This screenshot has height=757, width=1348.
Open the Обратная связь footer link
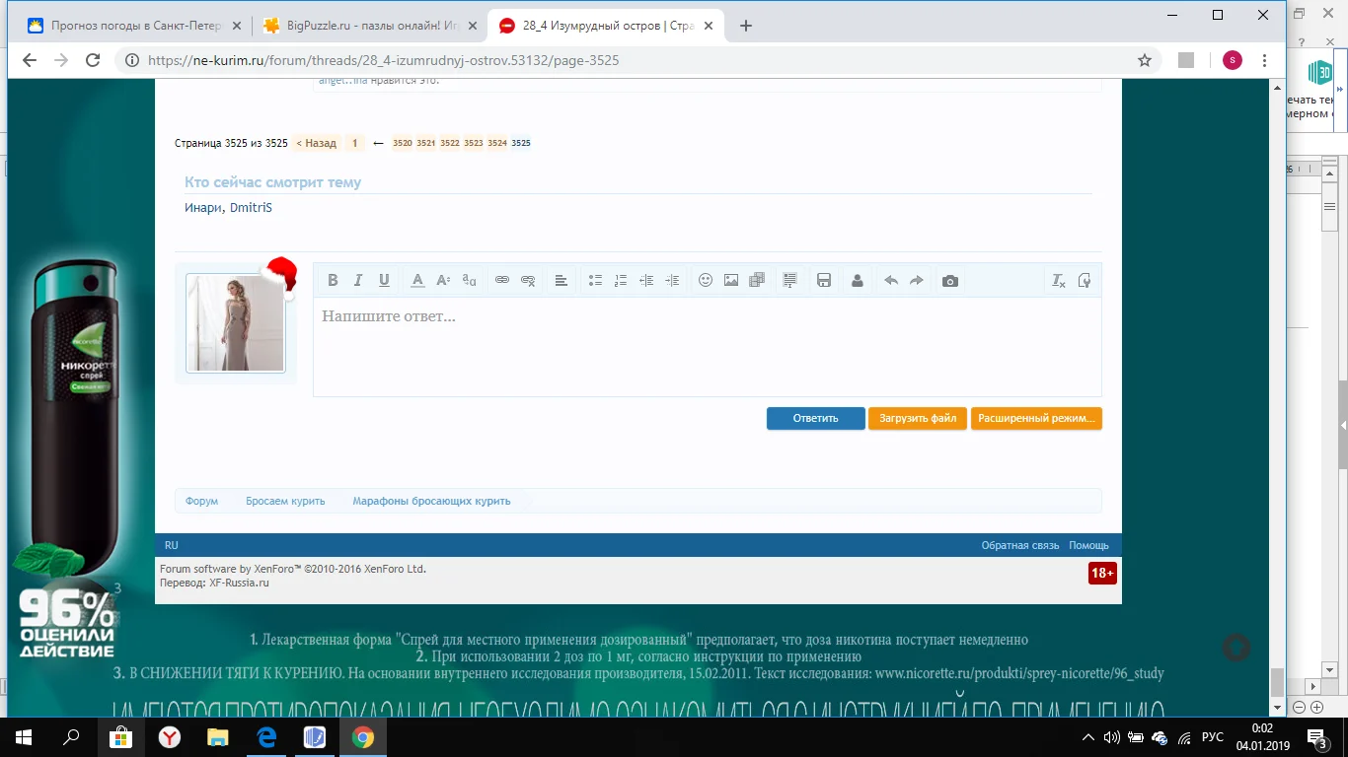coord(1020,545)
